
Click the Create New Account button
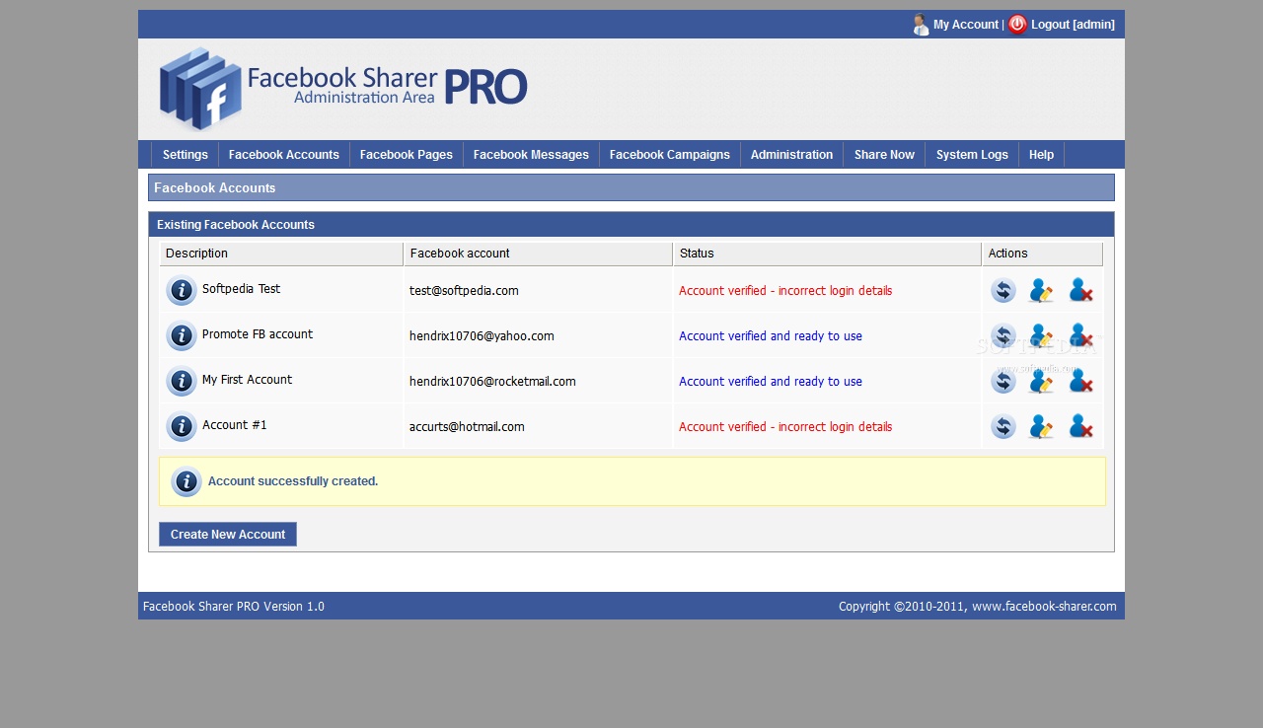[x=228, y=535]
